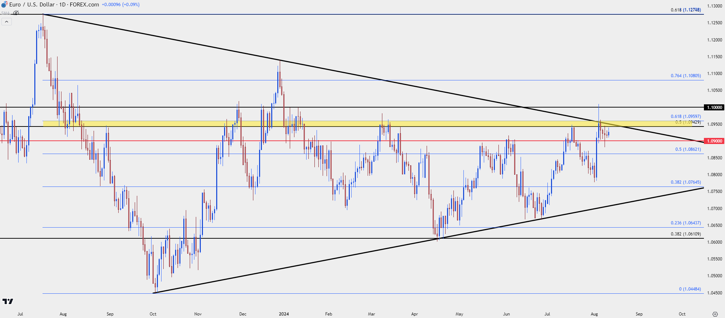Image resolution: width=725 pixels, height=318 pixels.
Task: Open the Euro / U.S. Dollar symbol title
Action: pyautogui.click(x=32, y=5)
